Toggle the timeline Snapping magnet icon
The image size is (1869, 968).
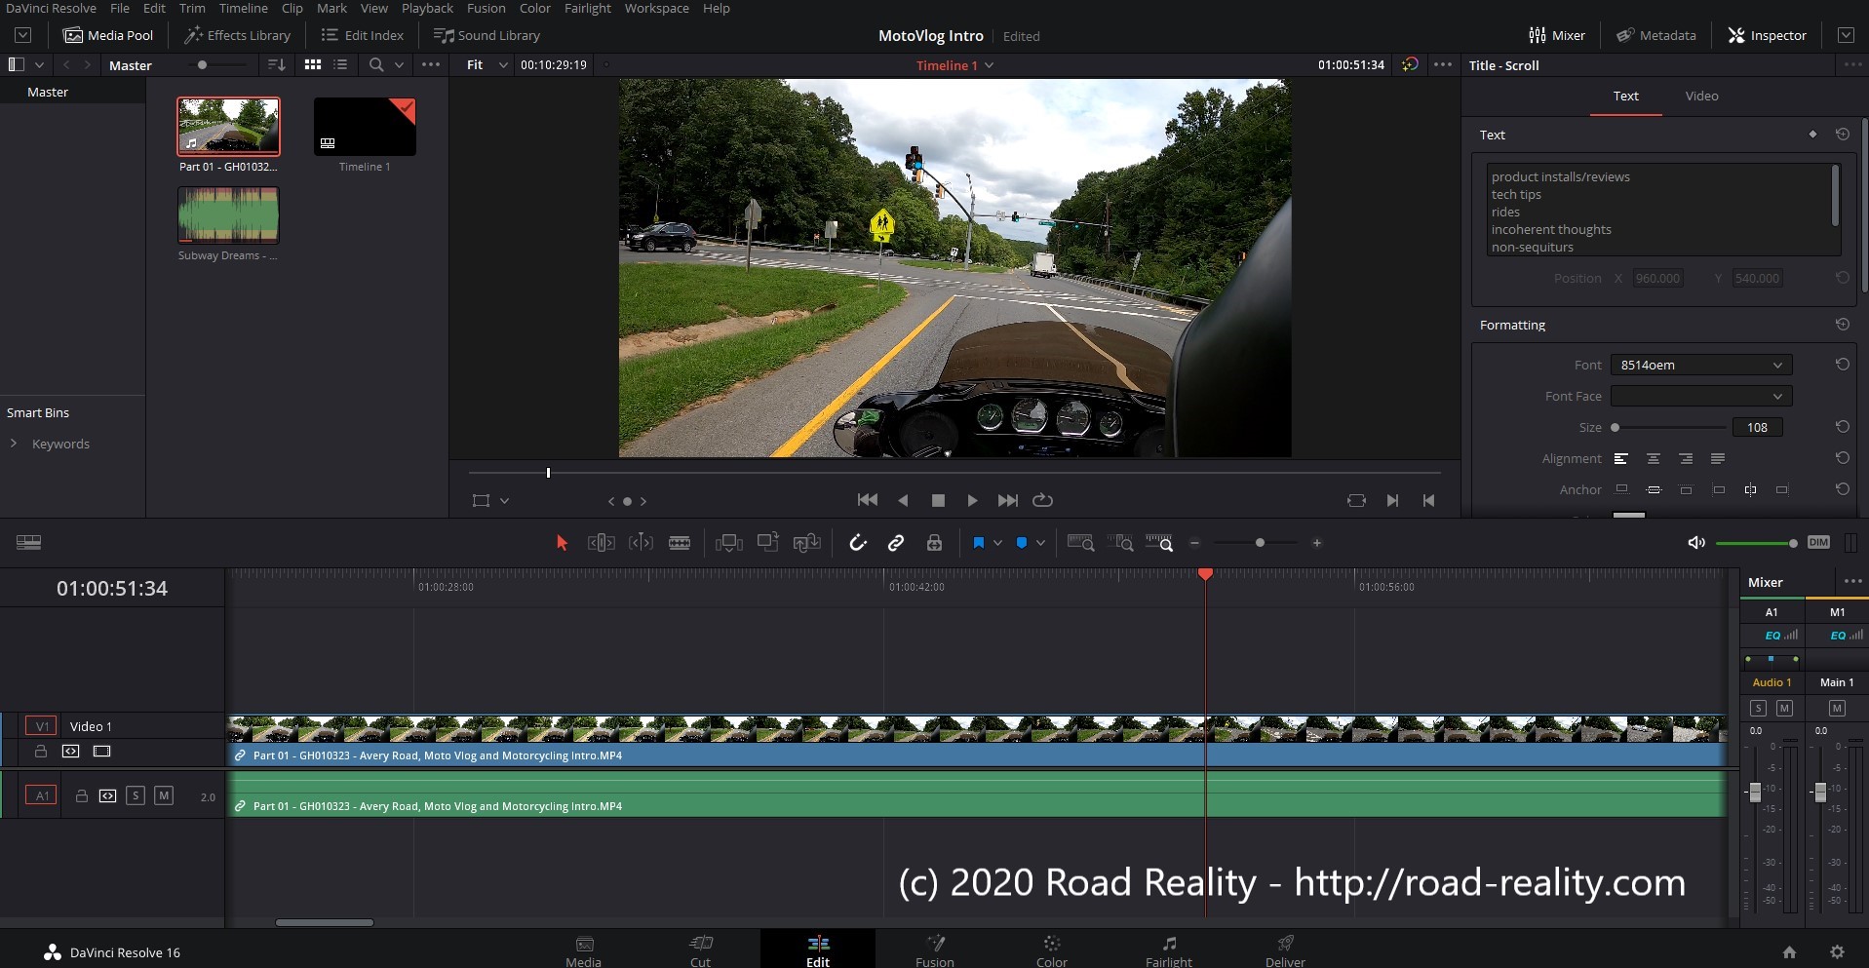coord(858,543)
